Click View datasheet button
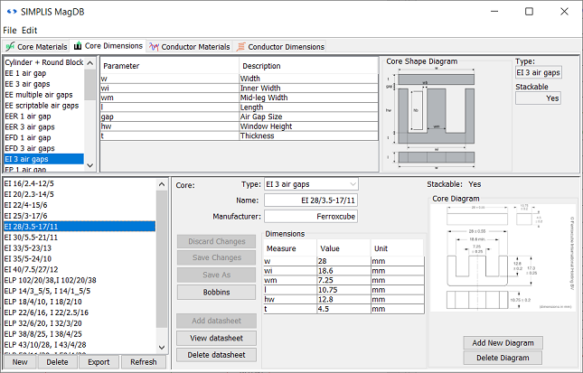Screen dimensions: 583x373 coord(216,338)
